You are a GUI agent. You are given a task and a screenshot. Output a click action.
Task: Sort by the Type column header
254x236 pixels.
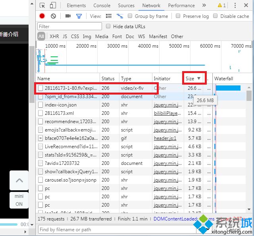(136, 79)
